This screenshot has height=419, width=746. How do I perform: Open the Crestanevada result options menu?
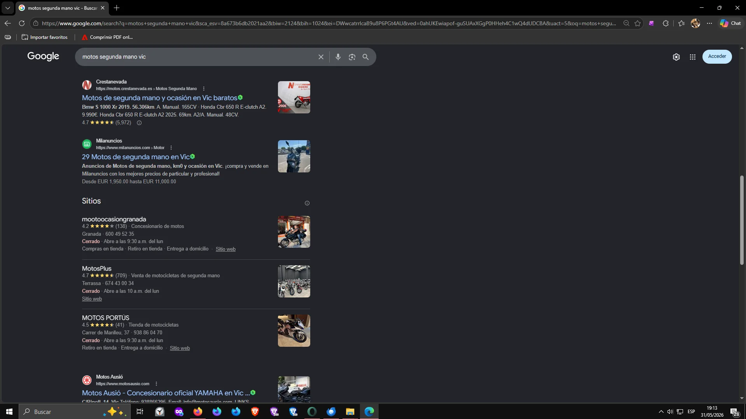204,89
